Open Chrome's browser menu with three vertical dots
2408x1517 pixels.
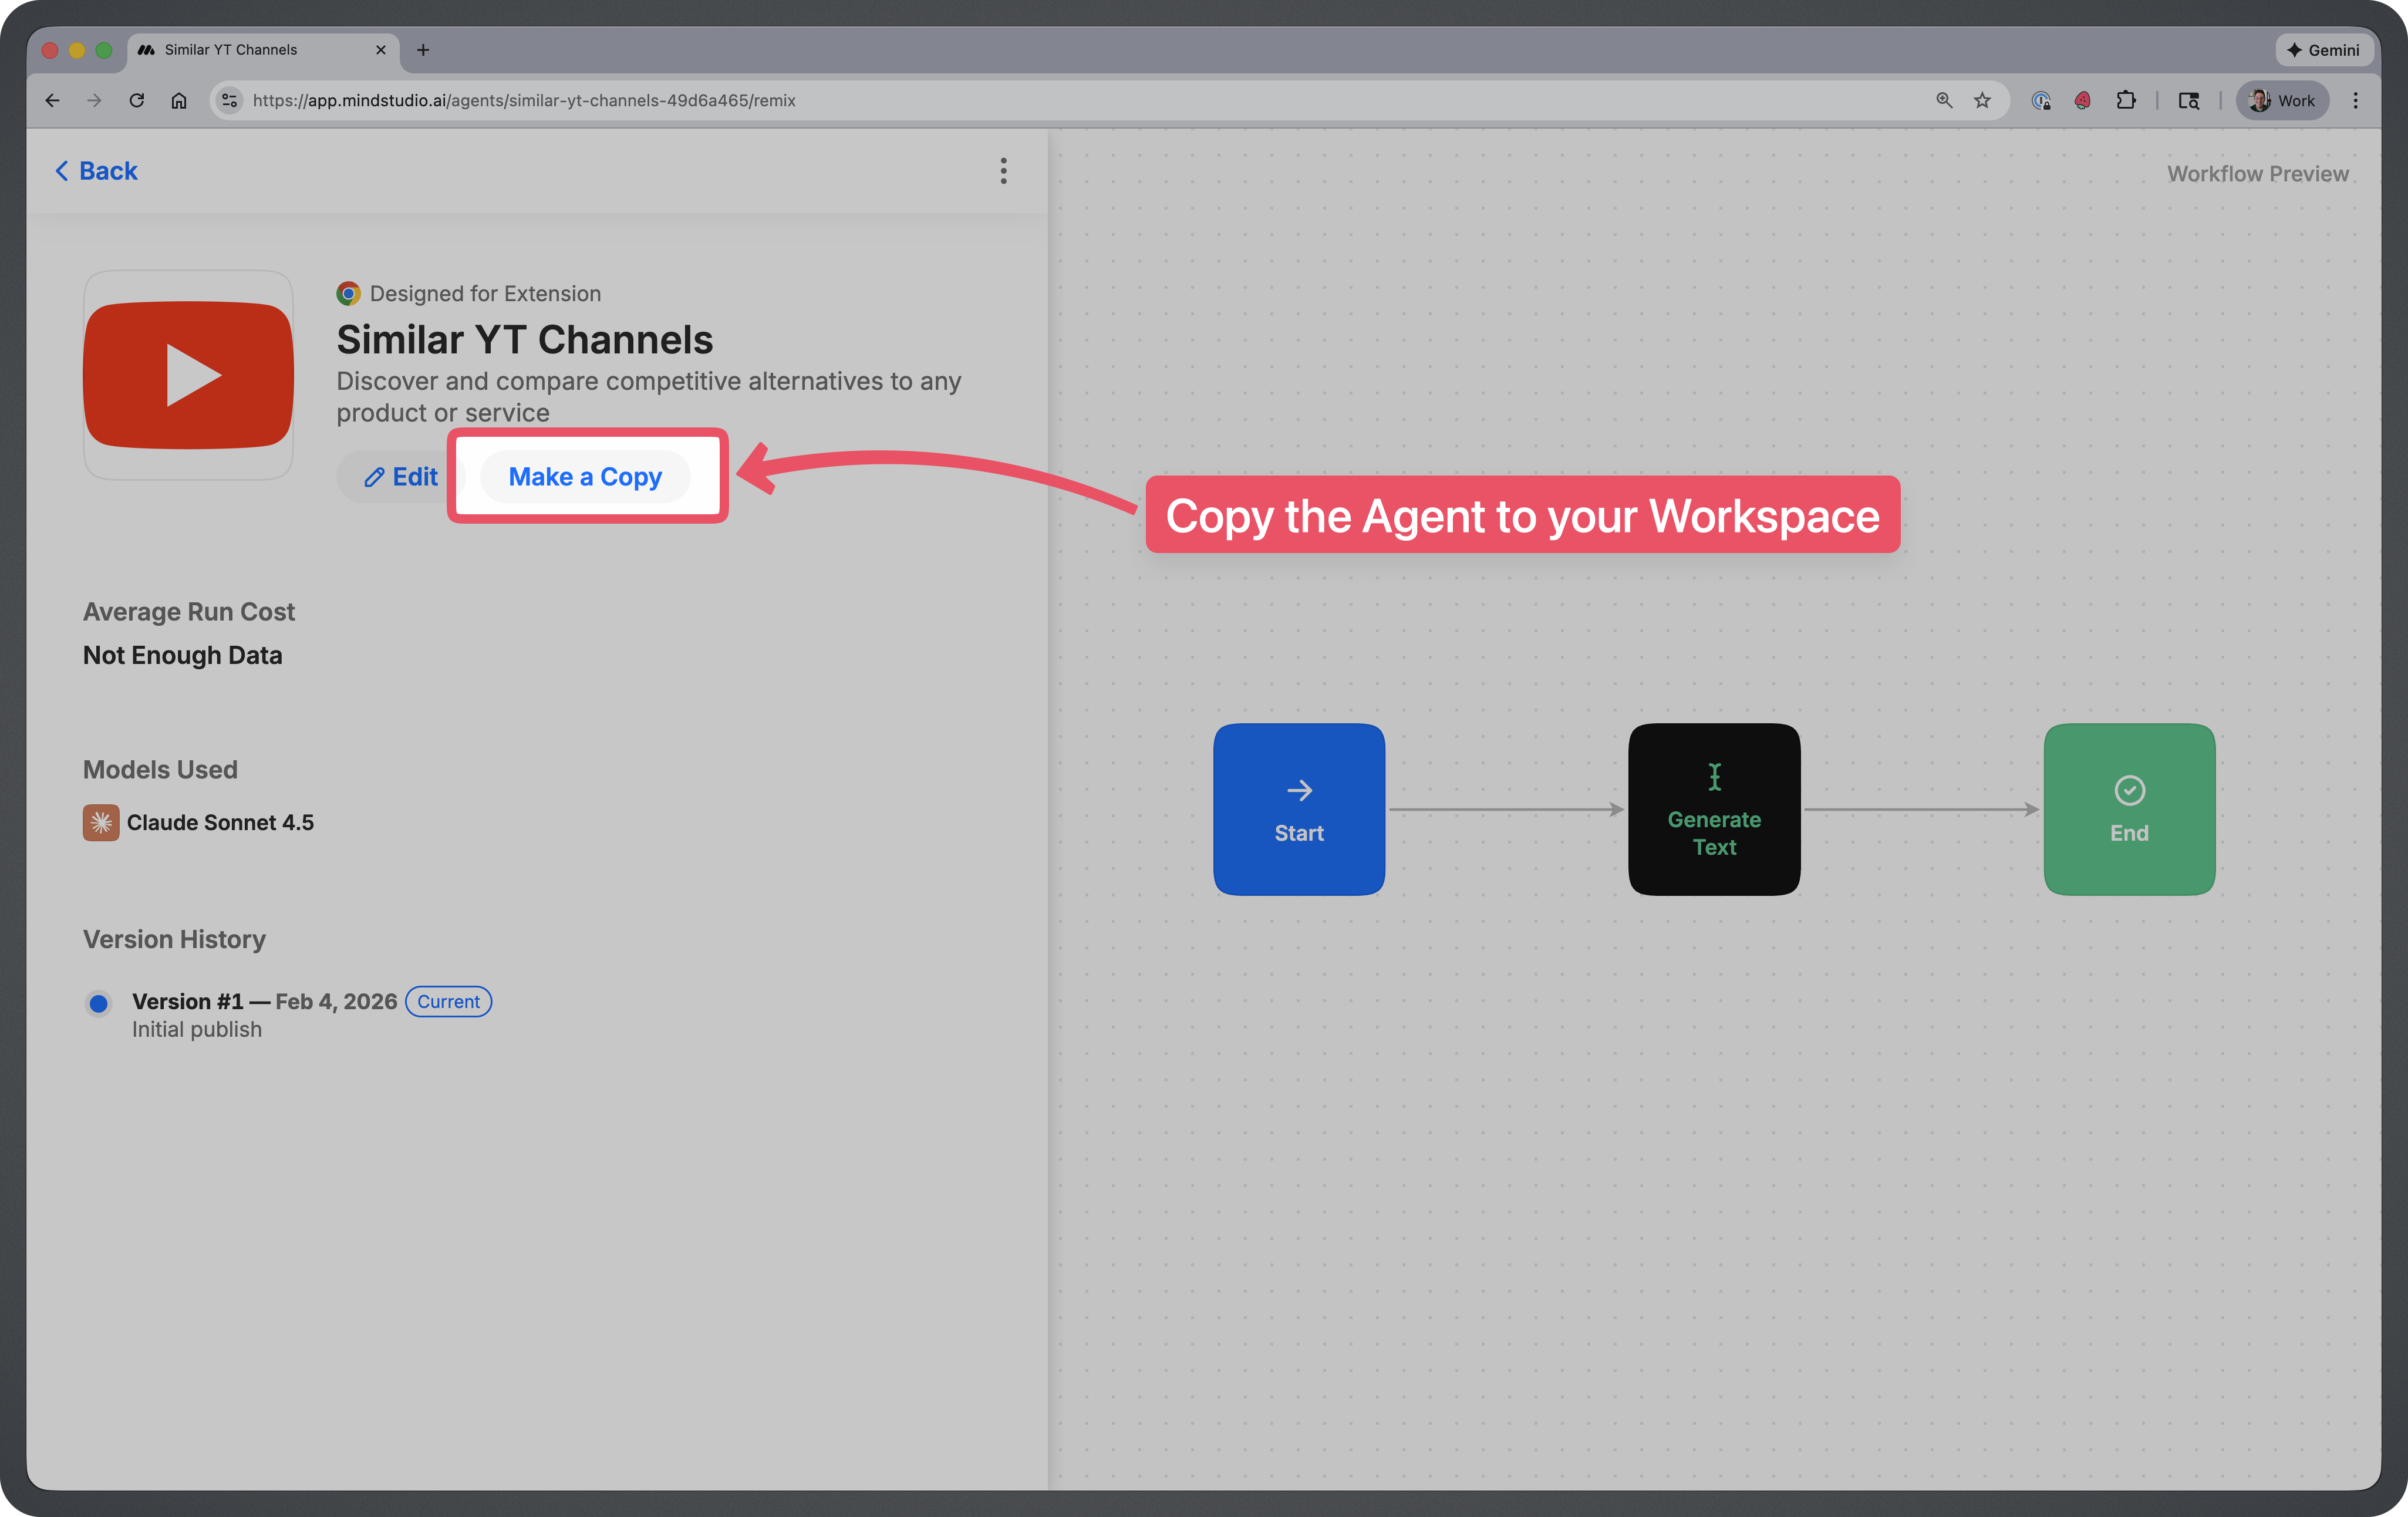pos(2356,100)
